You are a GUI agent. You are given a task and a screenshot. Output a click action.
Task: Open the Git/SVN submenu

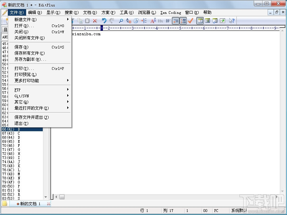pyautogui.click(x=22, y=96)
